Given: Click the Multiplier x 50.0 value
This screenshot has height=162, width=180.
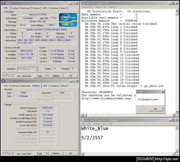Looking at the screenshot, I should tap(26, 54).
